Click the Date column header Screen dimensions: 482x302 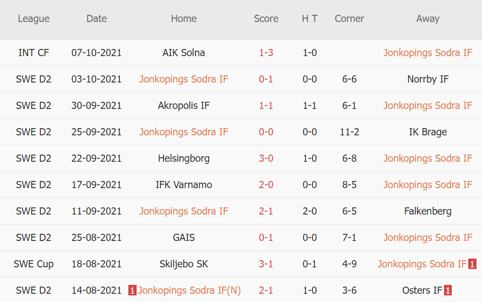point(96,19)
